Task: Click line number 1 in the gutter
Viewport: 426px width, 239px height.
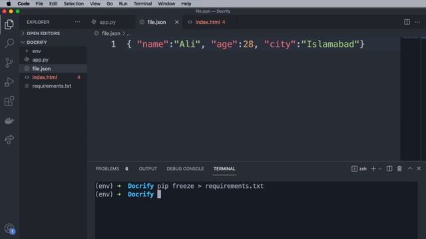Action: tap(113, 44)
